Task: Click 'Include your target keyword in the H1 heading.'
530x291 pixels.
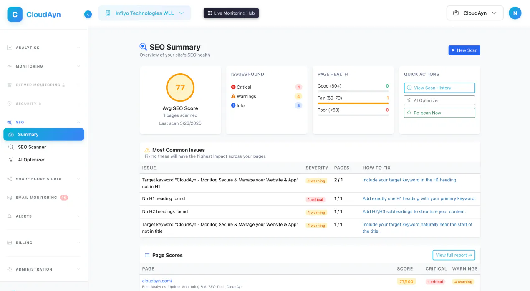Action: pyautogui.click(x=410, y=180)
